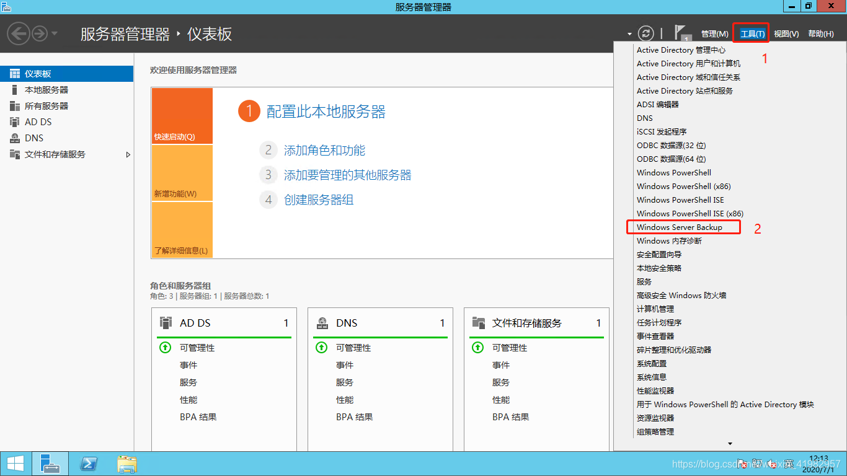The image size is (847, 476).
Task: Click the green status icon in 文件和存储服务 tile
Action: (477, 348)
